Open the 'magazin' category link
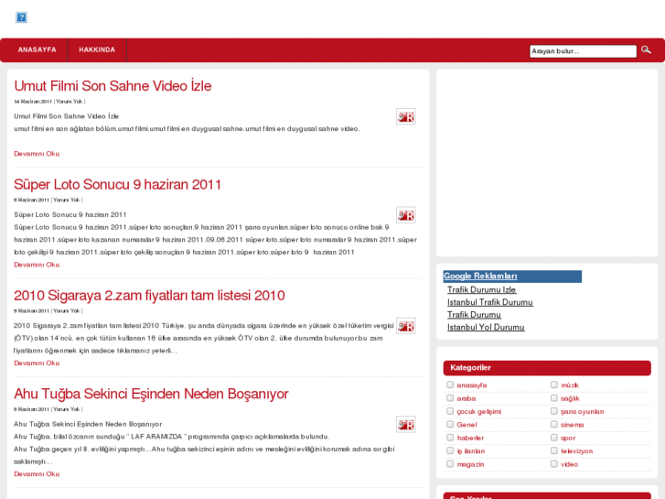The height and width of the screenshot is (499, 665). click(470, 464)
